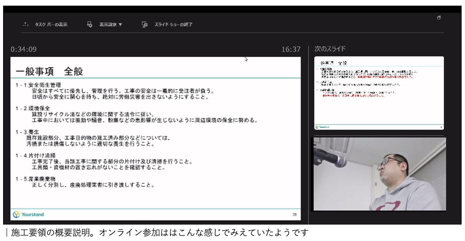Open the next slide preview thumbnail

tap(379, 93)
